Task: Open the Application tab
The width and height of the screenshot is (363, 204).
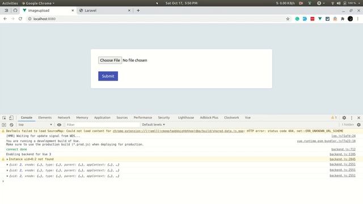Action: pos(102,117)
